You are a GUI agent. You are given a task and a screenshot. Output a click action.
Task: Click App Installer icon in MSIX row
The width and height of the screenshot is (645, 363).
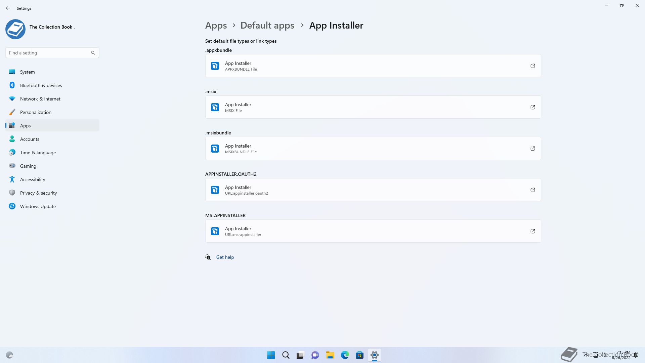[x=215, y=107]
